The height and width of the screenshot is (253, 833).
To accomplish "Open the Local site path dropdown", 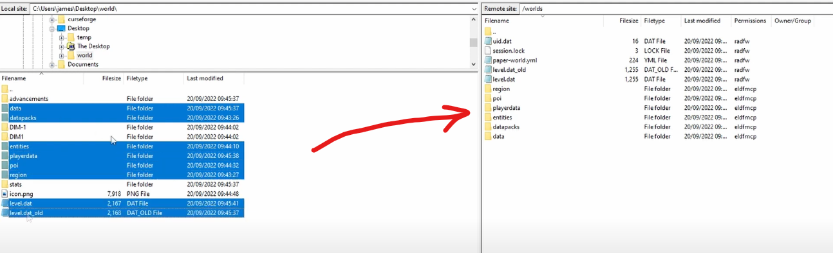I will (x=473, y=9).
